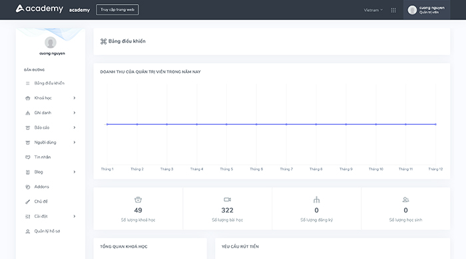Click the student count users icon

coord(405,200)
